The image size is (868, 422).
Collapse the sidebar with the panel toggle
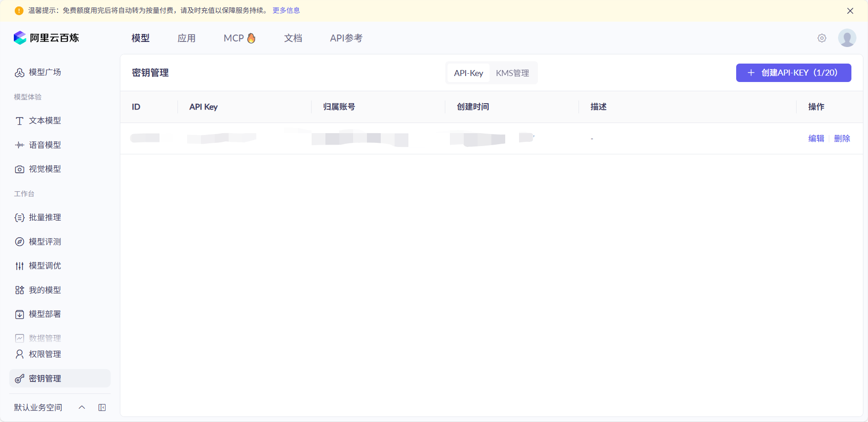pos(102,407)
